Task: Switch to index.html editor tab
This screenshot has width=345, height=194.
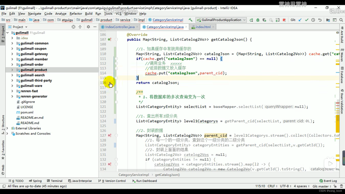Action: (203, 27)
